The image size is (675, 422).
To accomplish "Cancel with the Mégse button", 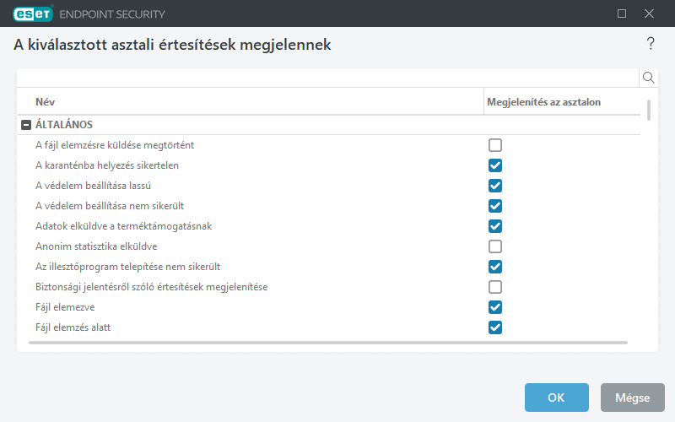I will [632, 398].
